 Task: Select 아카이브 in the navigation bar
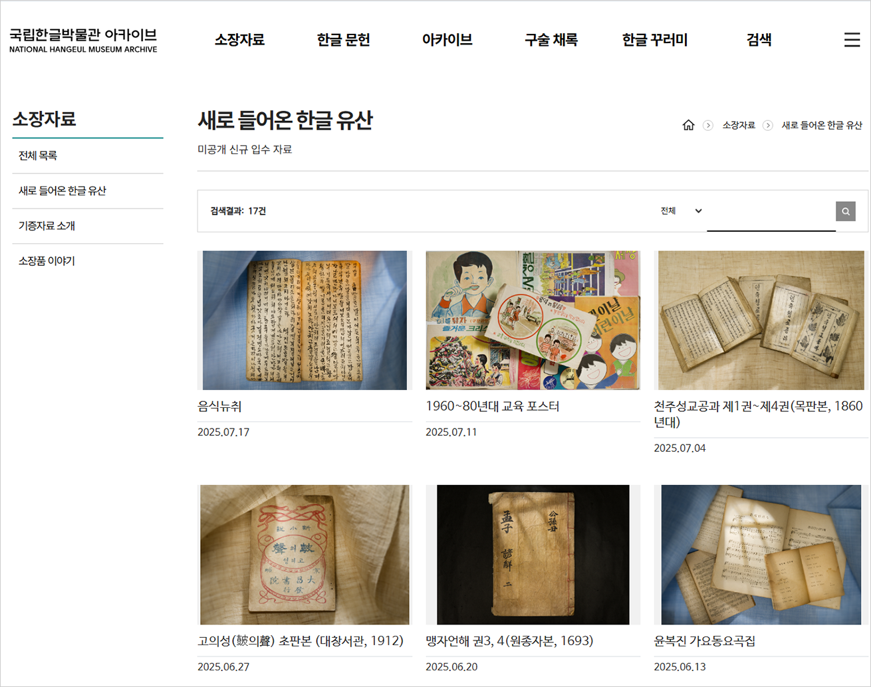(x=447, y=40)
